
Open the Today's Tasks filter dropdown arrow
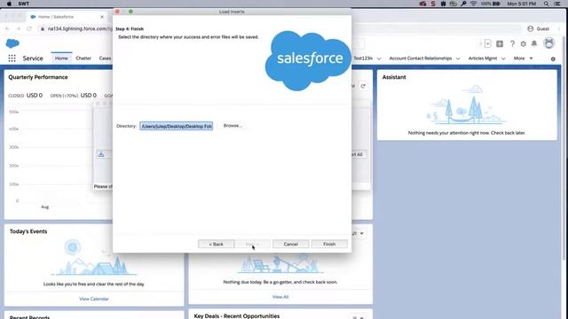361,233
